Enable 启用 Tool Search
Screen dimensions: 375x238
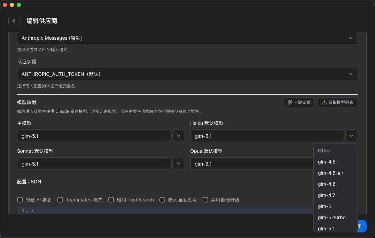pos(111,200)
